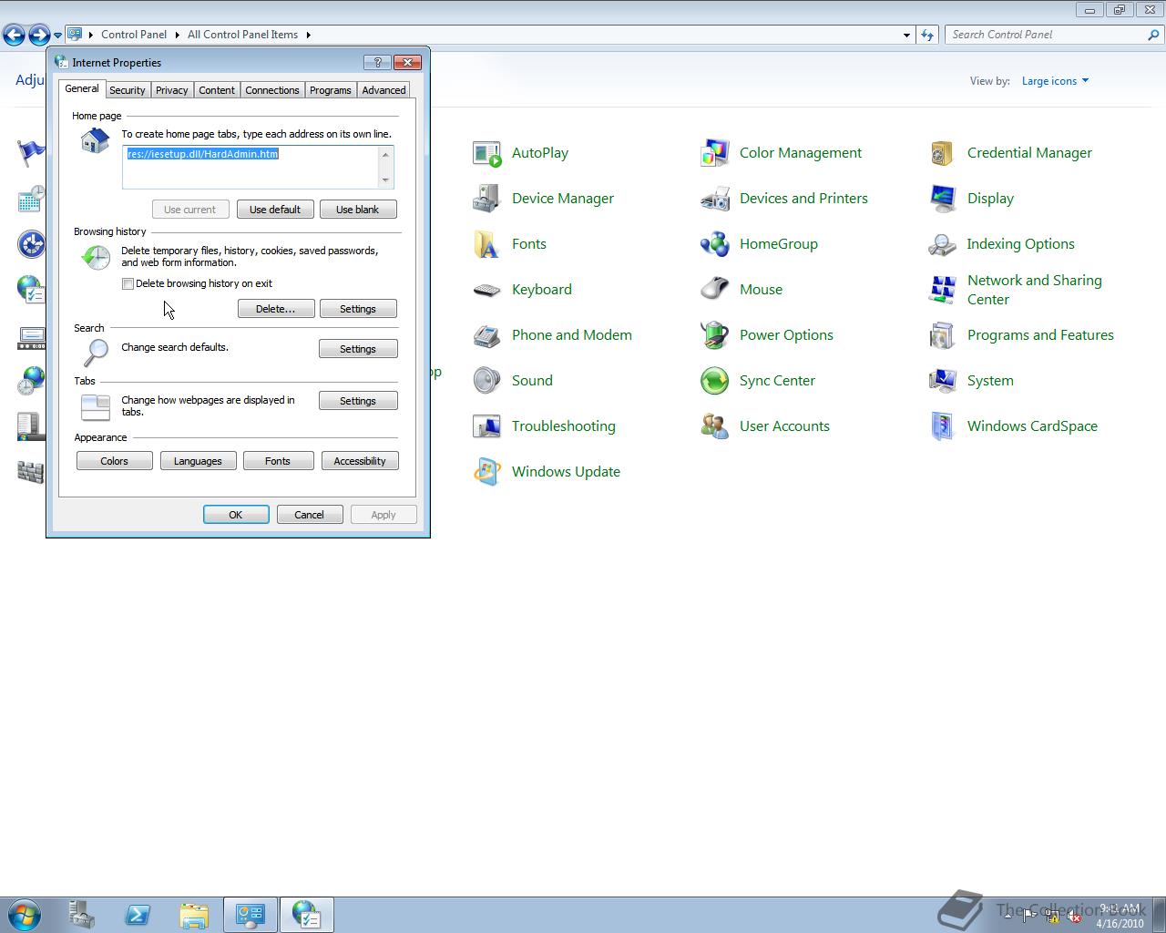Switch to the Security tab
The height and width of the screenshot is (933, 1166).
click(128, 90)
